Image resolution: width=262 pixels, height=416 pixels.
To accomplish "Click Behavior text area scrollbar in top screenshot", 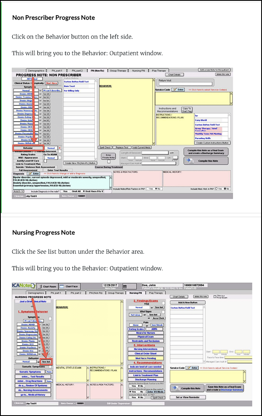I will click(x=154, y=111).
